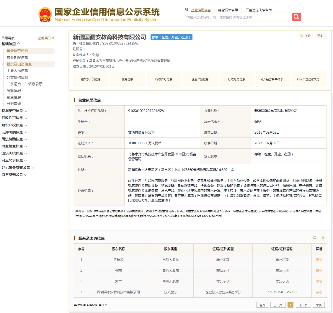Image resolution: width=333 pixels, height=313 pixels.
Task: Click the enterprise name search input field
Action: pos(238,17)
